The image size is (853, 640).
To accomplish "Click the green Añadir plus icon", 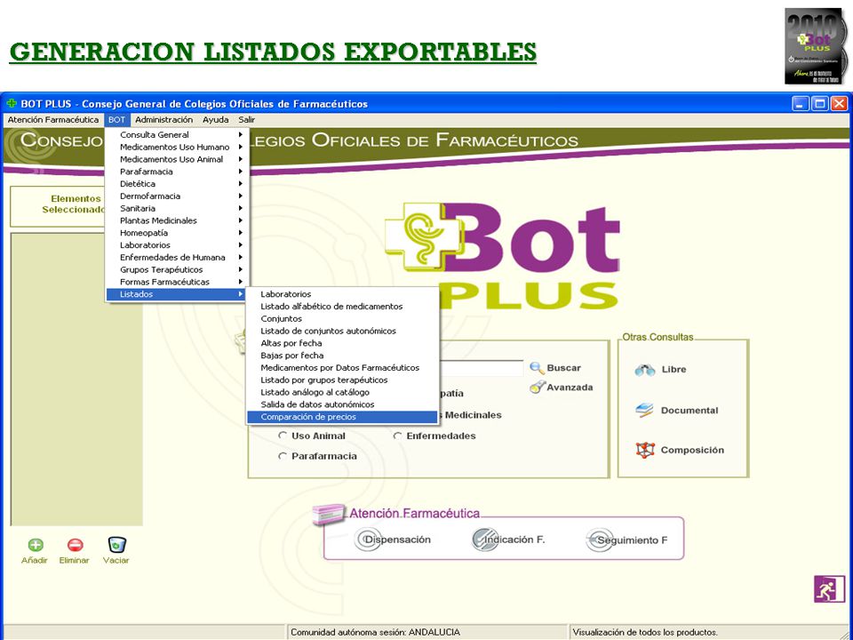I will tap(36, 545).
